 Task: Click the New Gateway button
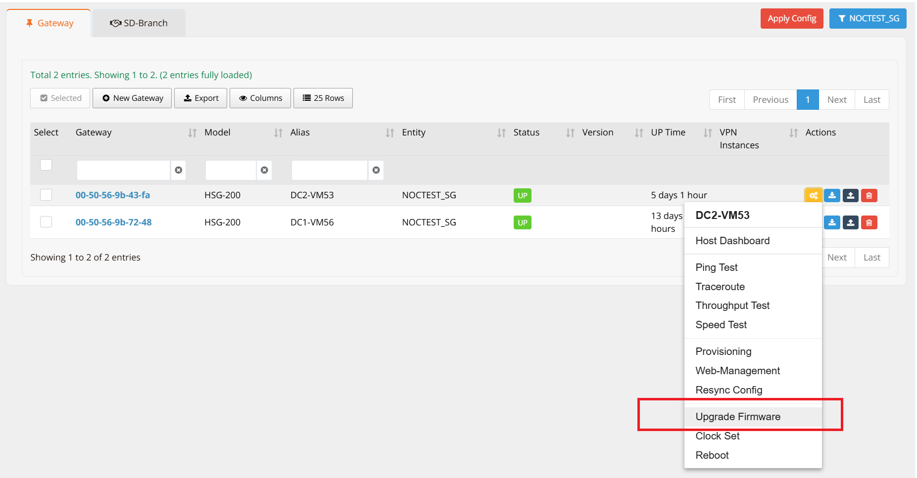coord(132,98)
